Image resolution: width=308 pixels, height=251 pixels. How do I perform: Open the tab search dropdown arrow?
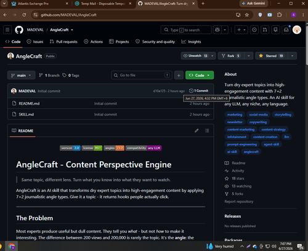click(4, 4)
